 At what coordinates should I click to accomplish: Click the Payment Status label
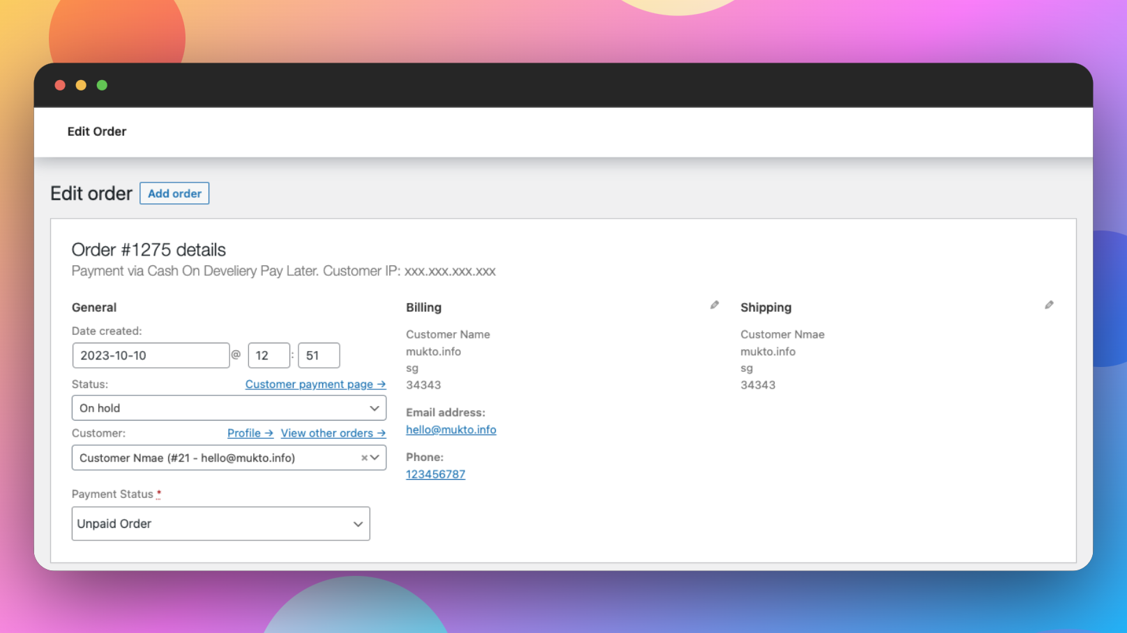[112, 494]
